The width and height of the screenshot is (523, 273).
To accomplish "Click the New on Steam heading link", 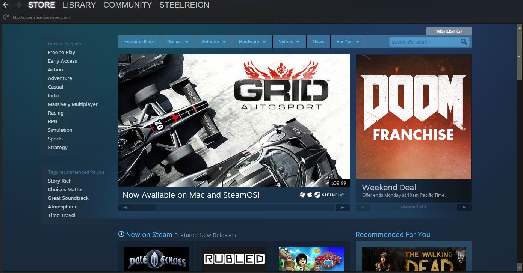I will tap(149, 234).
